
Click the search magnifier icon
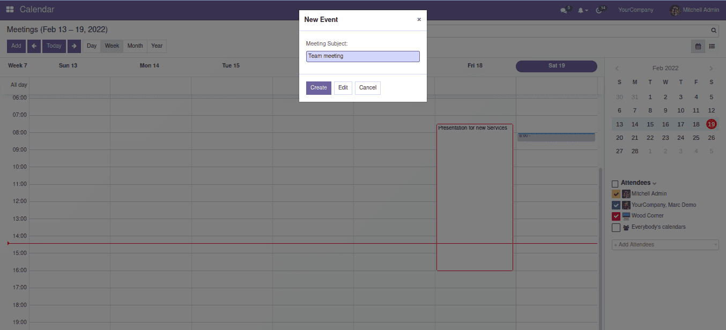pos(714,31)
